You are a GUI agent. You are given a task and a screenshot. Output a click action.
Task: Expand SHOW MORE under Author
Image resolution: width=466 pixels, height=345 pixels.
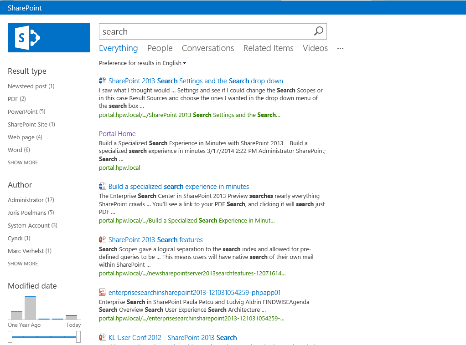point(22,263)
